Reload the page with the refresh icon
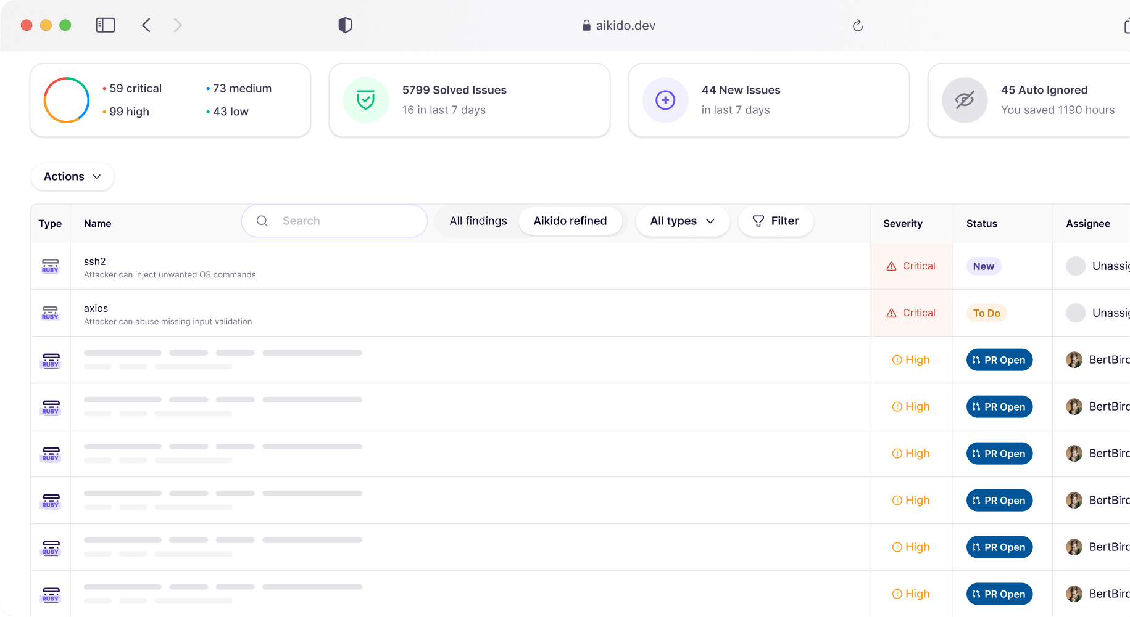 [858, 25]
